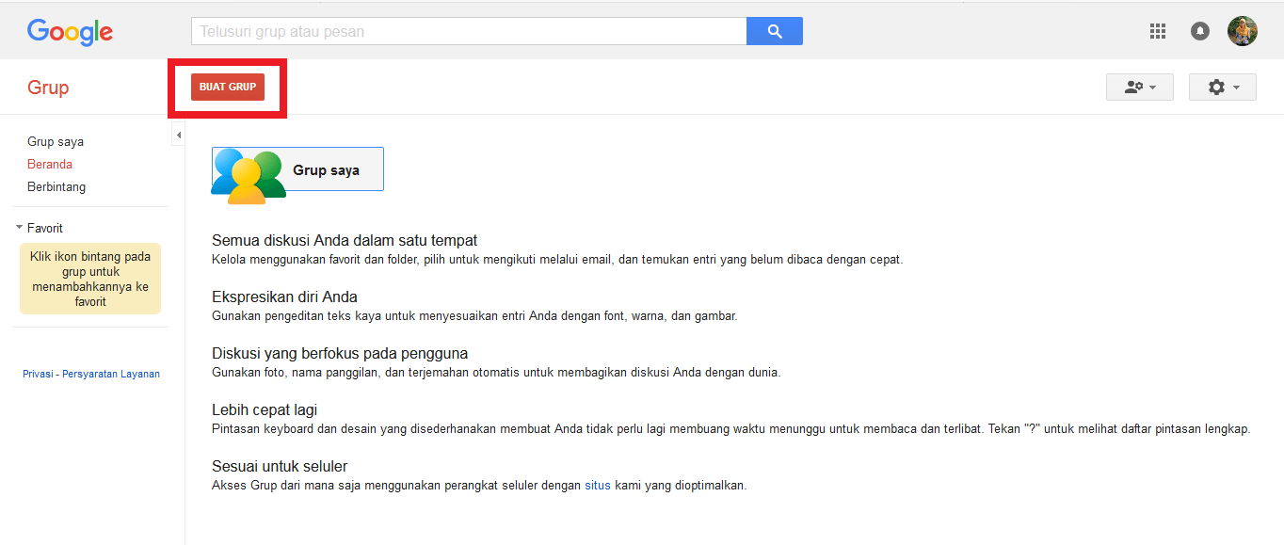Collapse the left sidebar panel arrow
Screen dimensions: 1284x545
(179, 136)
